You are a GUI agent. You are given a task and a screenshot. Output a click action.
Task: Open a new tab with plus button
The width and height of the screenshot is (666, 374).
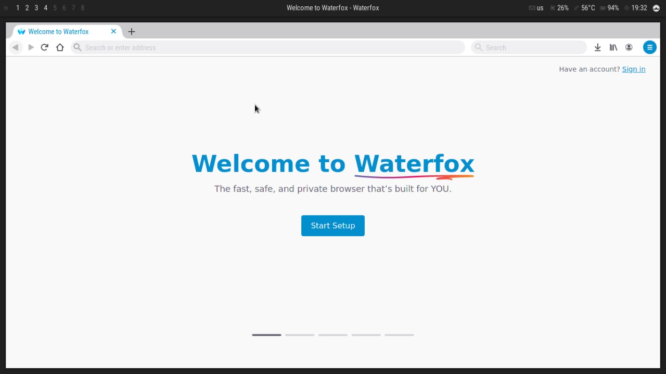point(132,32)
